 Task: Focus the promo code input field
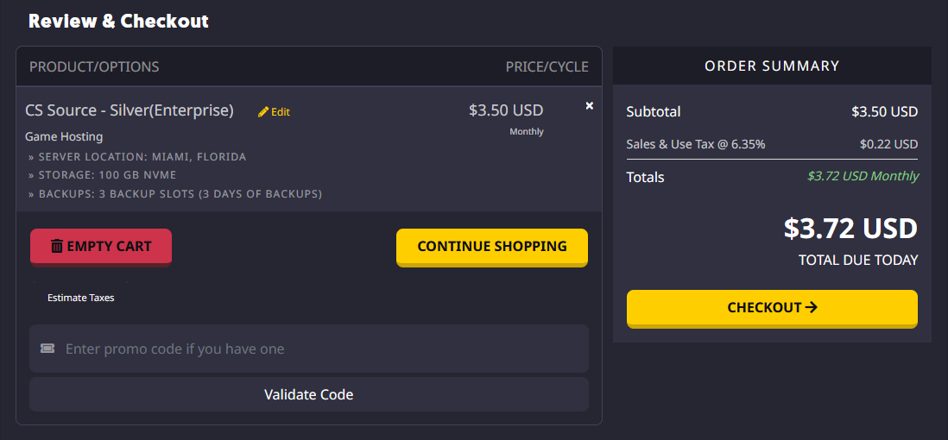click(x=319, y=349)
